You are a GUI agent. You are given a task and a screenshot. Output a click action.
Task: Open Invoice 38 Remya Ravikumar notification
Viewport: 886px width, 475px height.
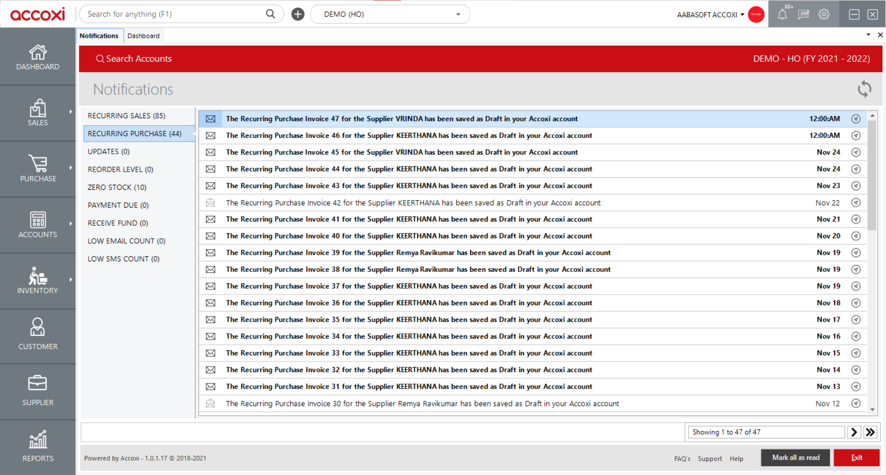pos(533,270)
